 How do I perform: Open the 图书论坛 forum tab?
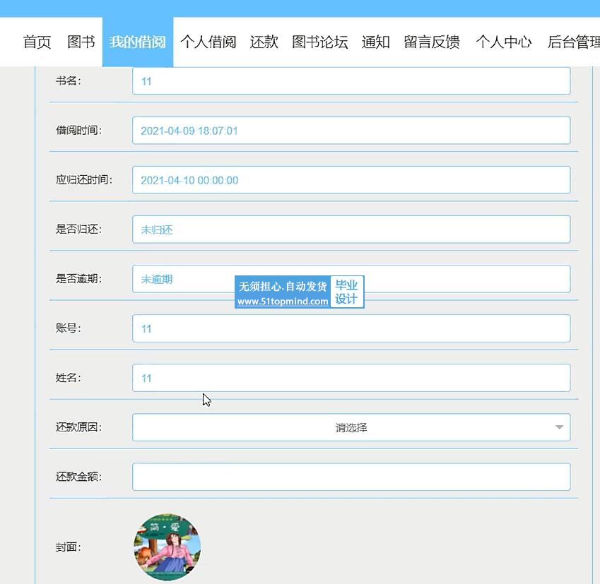(320, 42)
